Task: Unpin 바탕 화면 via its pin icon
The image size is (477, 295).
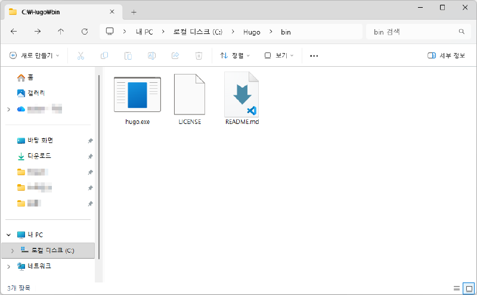Action: (91, 141)
